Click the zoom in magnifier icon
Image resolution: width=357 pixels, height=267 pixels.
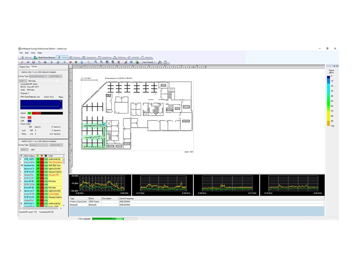[x=96, y=62]
